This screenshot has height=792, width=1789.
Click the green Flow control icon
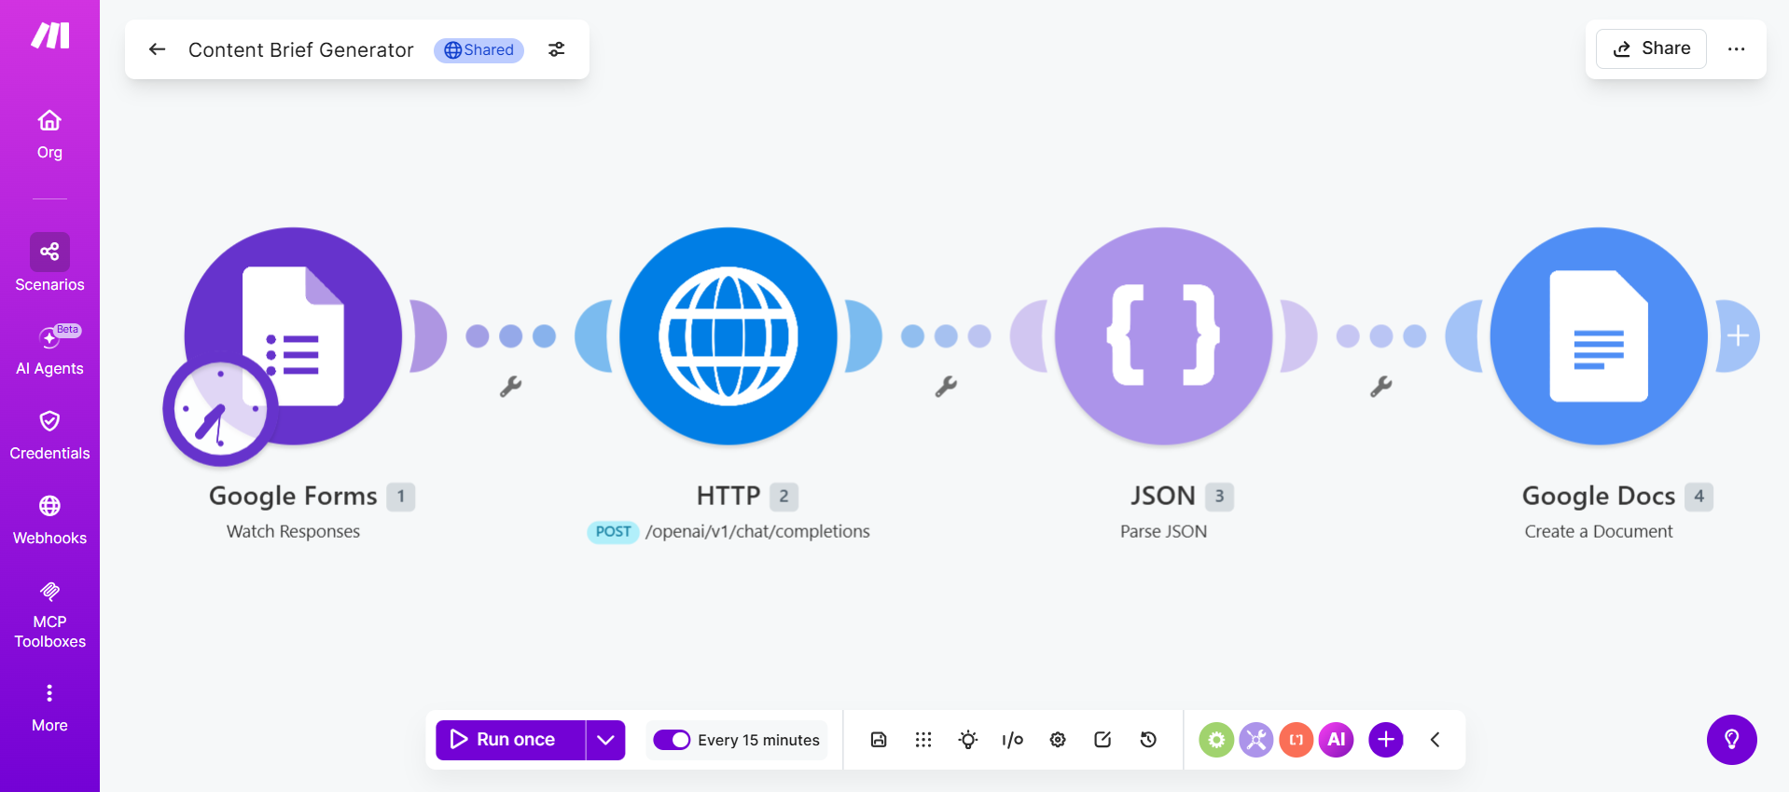[1216, 740]
